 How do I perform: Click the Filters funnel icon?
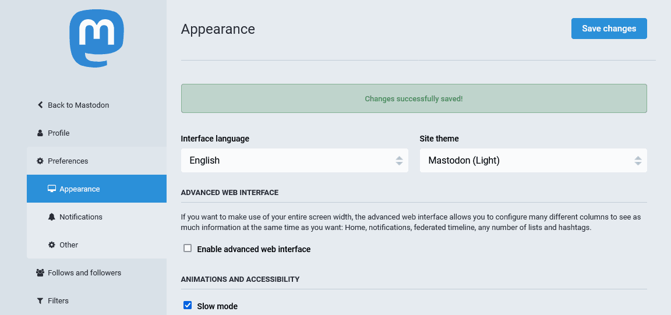coord(40,300)
